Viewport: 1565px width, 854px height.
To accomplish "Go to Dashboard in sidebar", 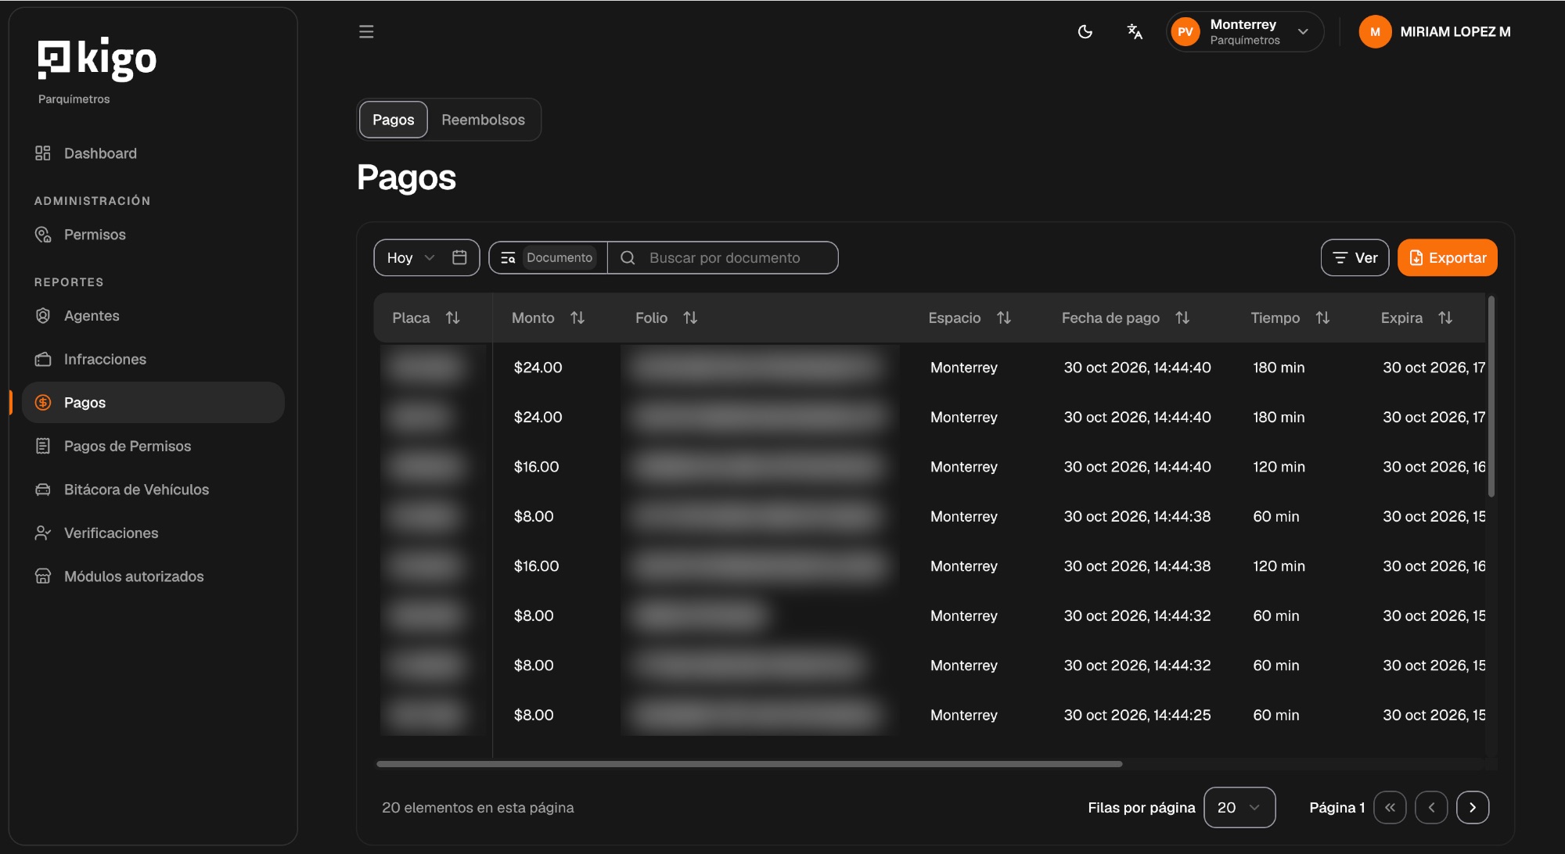I will click(x=100, y=153).
